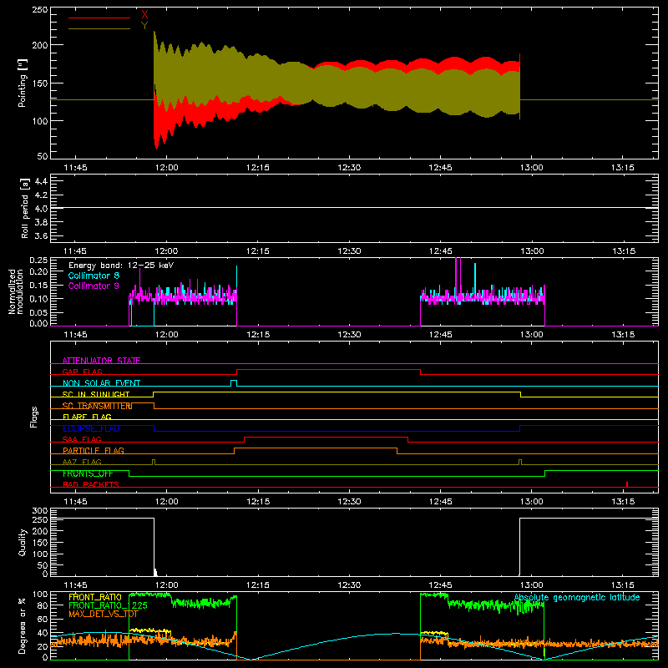Click the SAA_FLAG label

(82, 439)
